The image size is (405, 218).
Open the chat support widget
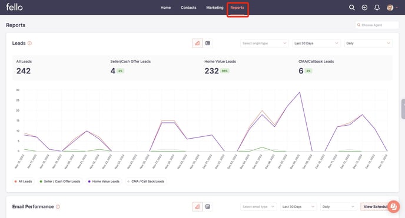point(393,206)
